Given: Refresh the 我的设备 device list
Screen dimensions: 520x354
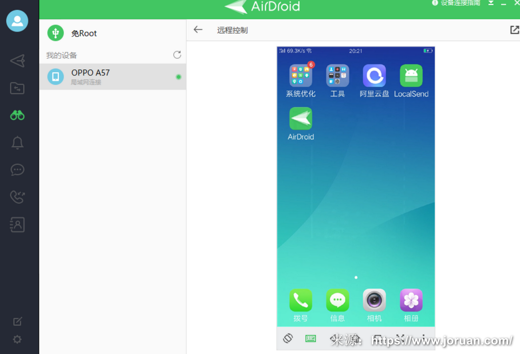Looking at the screenshot, I should (x=177, y=55).
